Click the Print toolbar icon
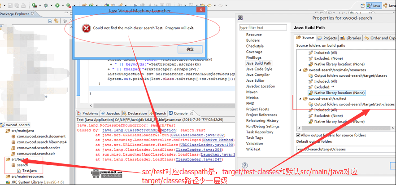This screenshot has height=185, width=396. (x=23, y=5)
